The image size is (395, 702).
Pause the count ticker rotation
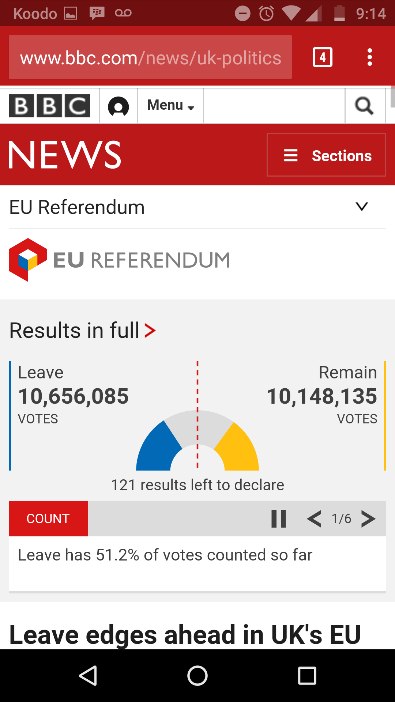(x=279, y=519)
